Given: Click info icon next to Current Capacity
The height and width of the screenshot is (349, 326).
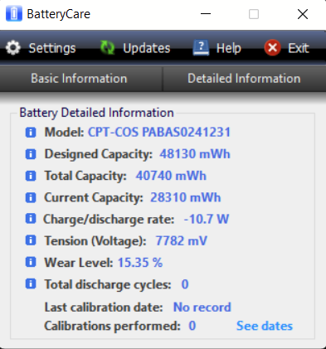Looking at the screenshot, I should [x=31, y=197].
